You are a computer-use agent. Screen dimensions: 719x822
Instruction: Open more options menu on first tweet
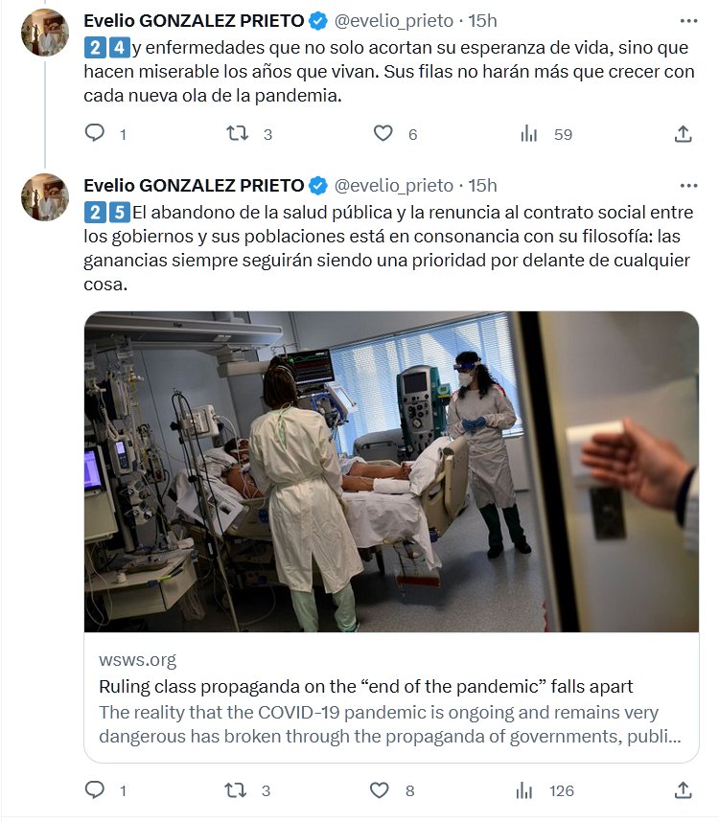[x=688, y=20]
